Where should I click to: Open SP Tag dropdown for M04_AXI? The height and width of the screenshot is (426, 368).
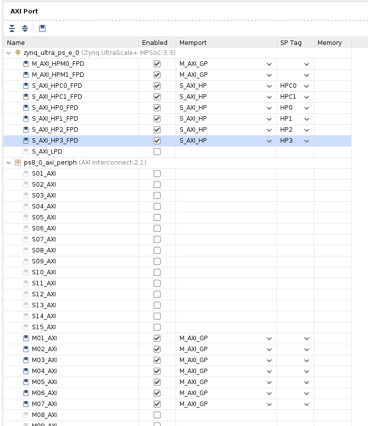pos(307,372)
